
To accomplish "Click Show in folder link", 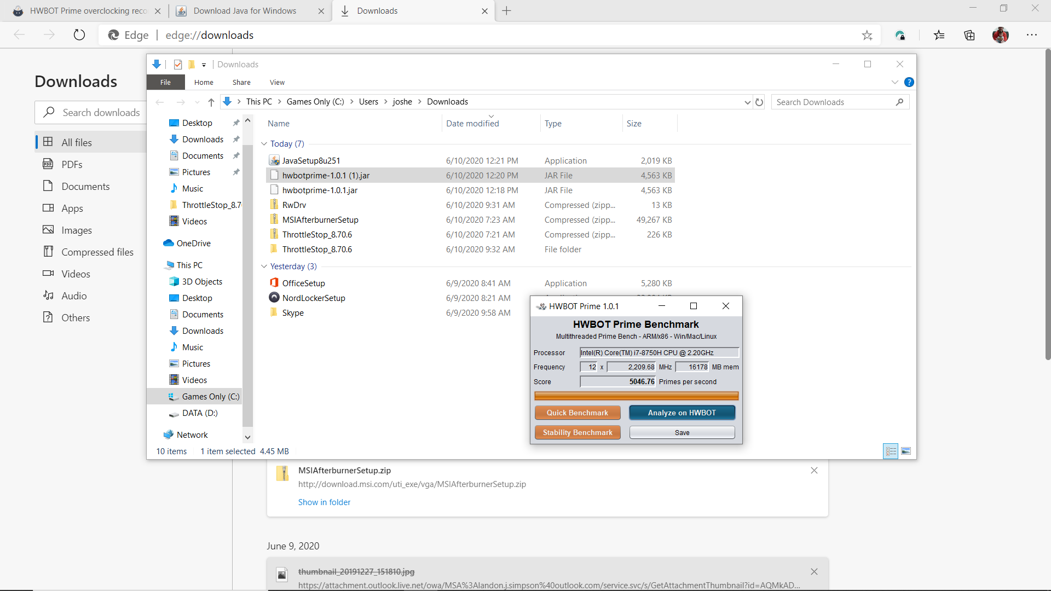I will (x=324, y=502).
